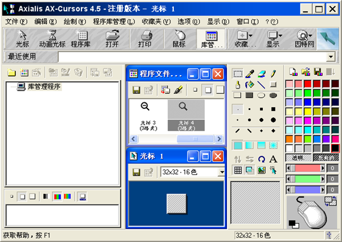Screen dimensions: 342x242
Task: Click the hotspot cursor icon in tools
Action: tap(273, 170)
